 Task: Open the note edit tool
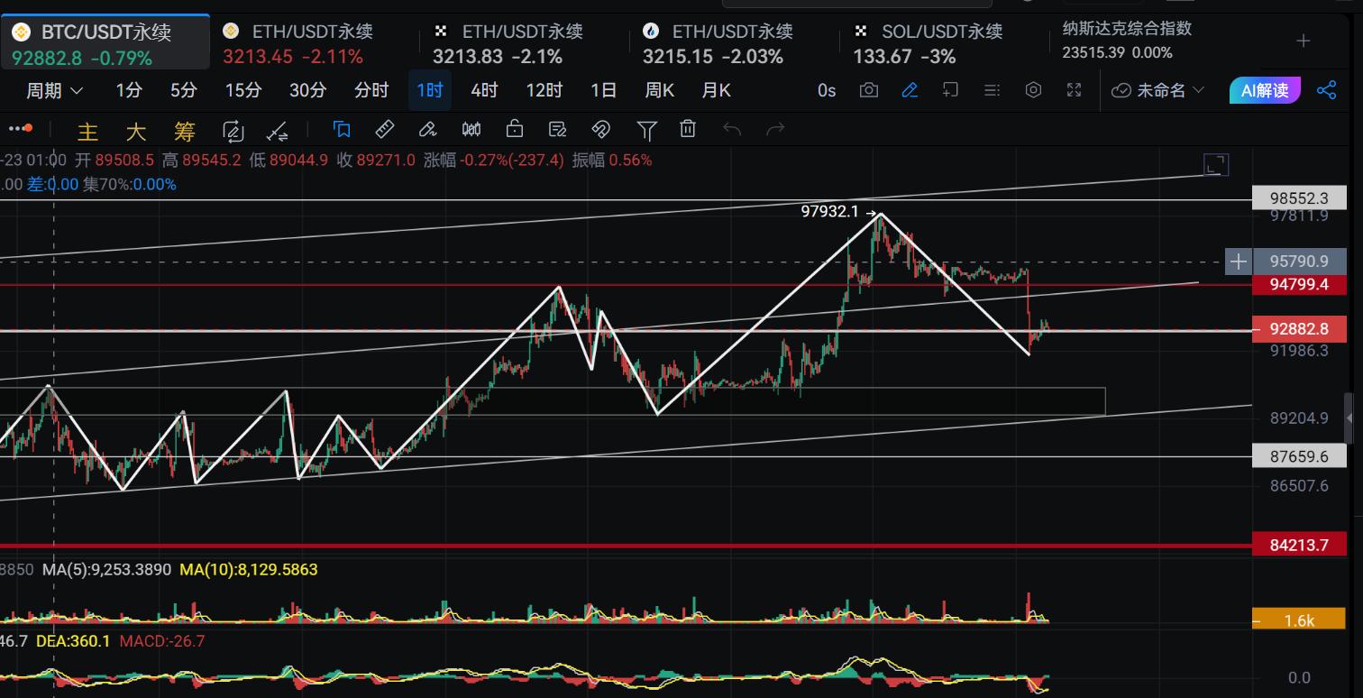tap(557, 130)
